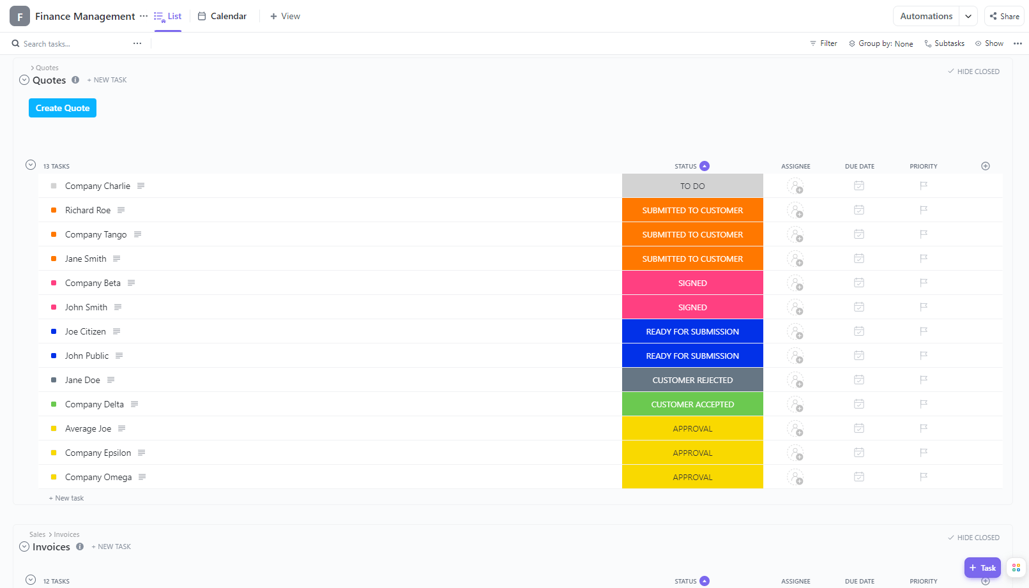Viewport: 1029px width, 588px height.
Task: Toggle Subtasks display
Action: point(944,43)
